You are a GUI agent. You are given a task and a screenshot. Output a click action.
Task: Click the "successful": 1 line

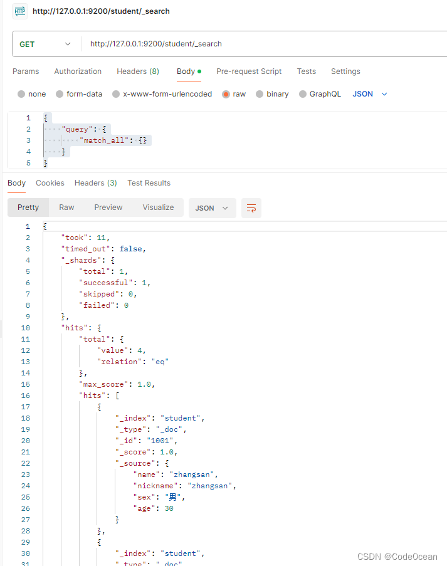[115, 283]
